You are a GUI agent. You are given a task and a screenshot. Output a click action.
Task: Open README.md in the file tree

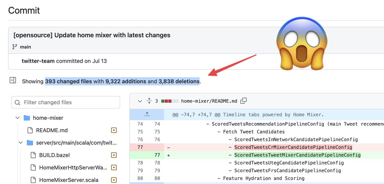click(x=52, y=130)
